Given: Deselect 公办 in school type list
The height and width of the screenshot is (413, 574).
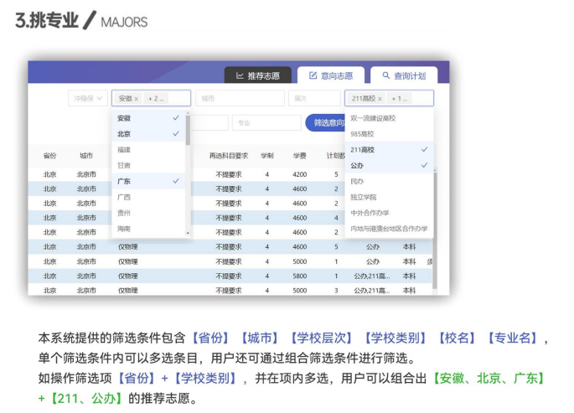Looking at the screenshot, I should [424, 165].
